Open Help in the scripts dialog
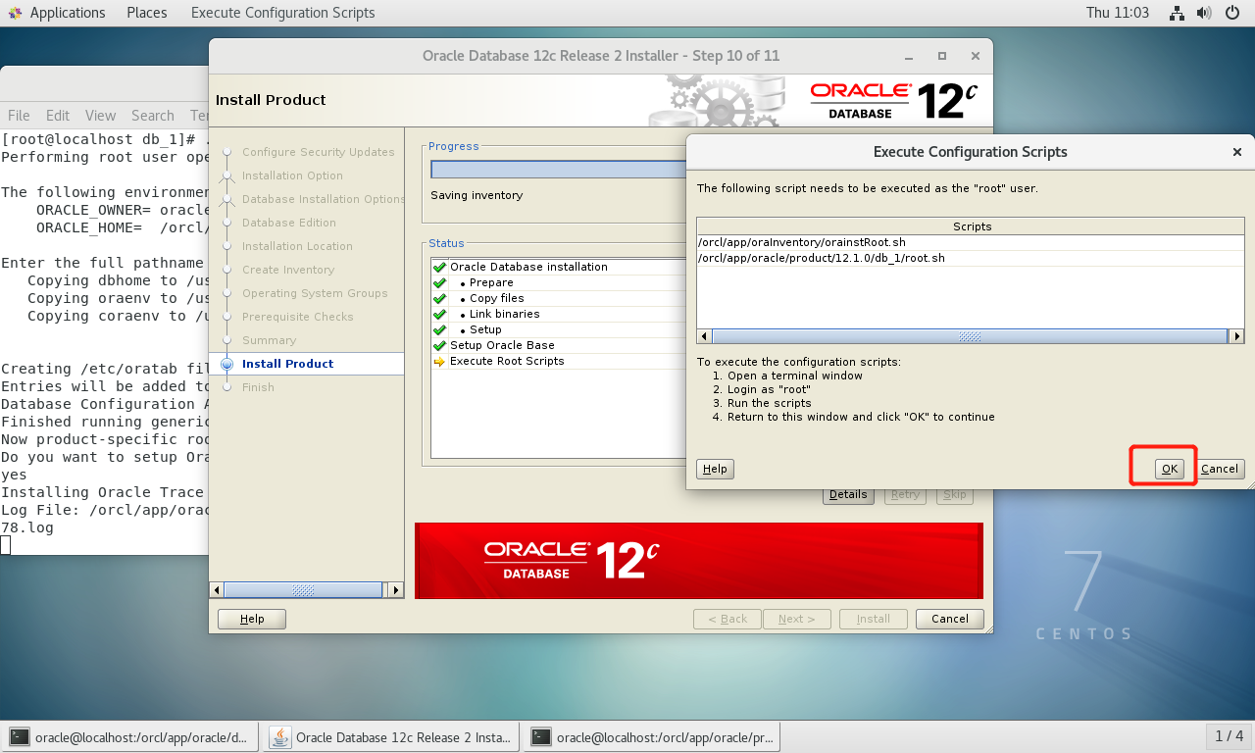Viewport: 1255px width, 753px height. [715, 469]
